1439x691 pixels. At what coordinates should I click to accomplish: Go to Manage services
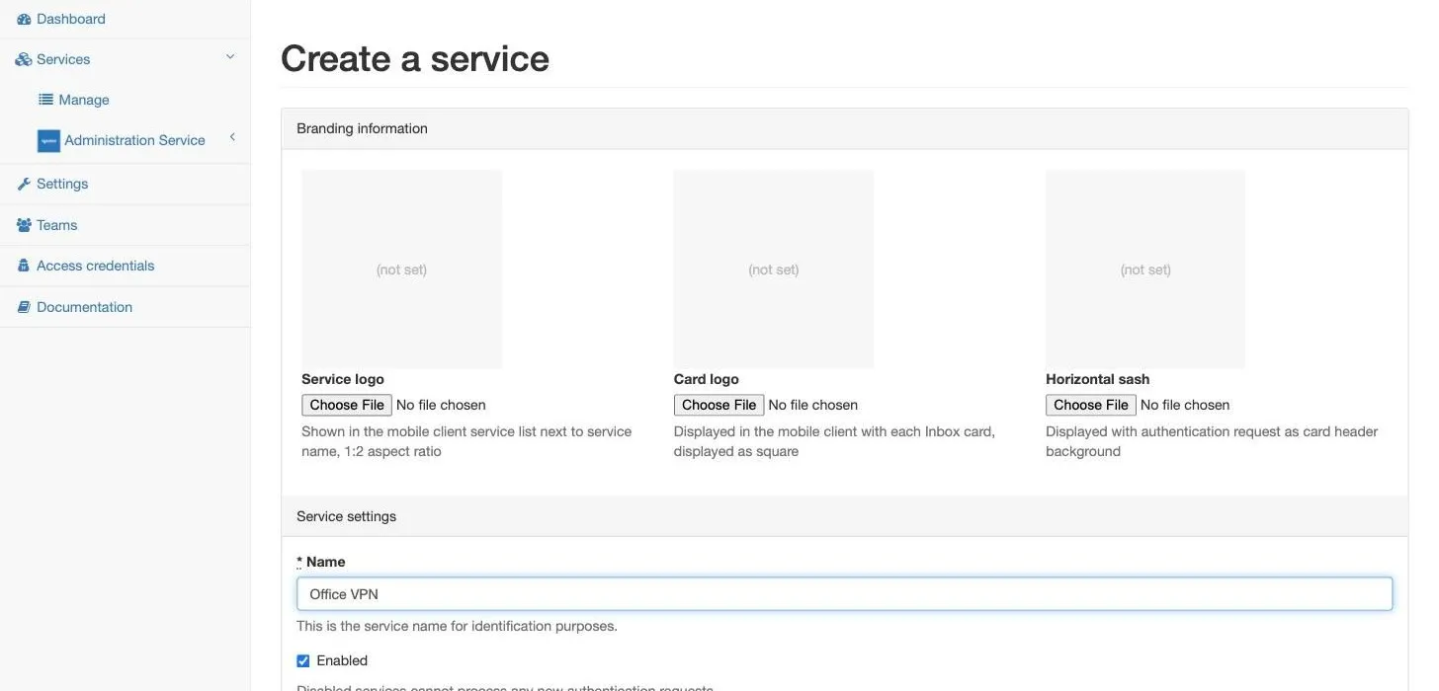click(84, 100)
